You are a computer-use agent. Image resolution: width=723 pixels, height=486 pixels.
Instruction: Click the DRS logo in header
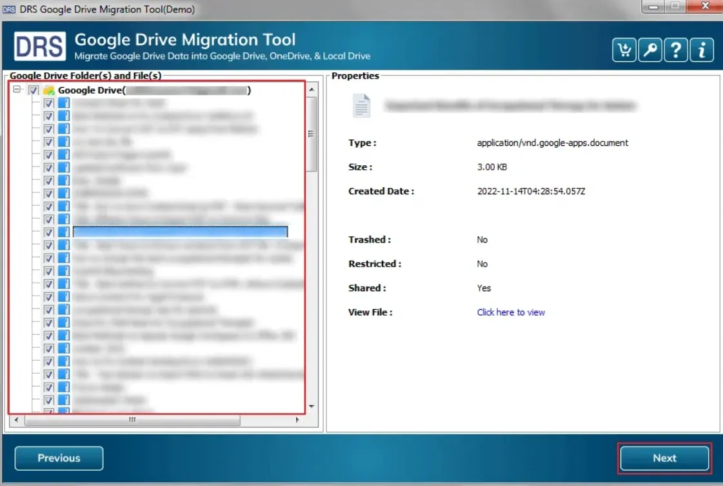40,47
